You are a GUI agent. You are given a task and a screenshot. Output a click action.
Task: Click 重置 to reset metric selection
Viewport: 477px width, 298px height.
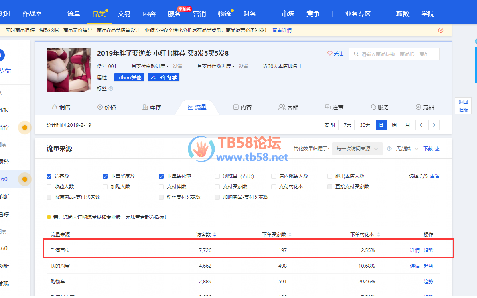point(435,176)
